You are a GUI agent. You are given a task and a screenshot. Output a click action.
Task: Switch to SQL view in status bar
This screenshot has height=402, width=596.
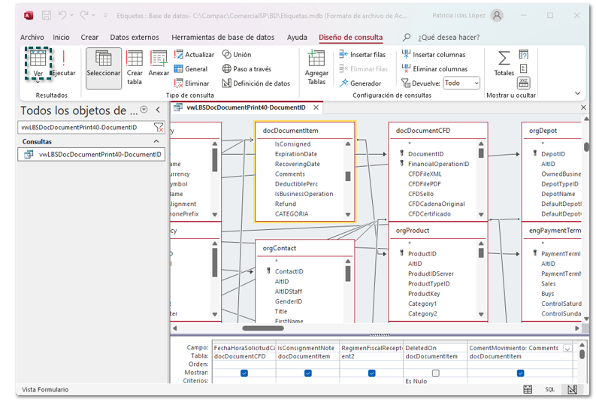pyautogui.click(x=549, y=389)
